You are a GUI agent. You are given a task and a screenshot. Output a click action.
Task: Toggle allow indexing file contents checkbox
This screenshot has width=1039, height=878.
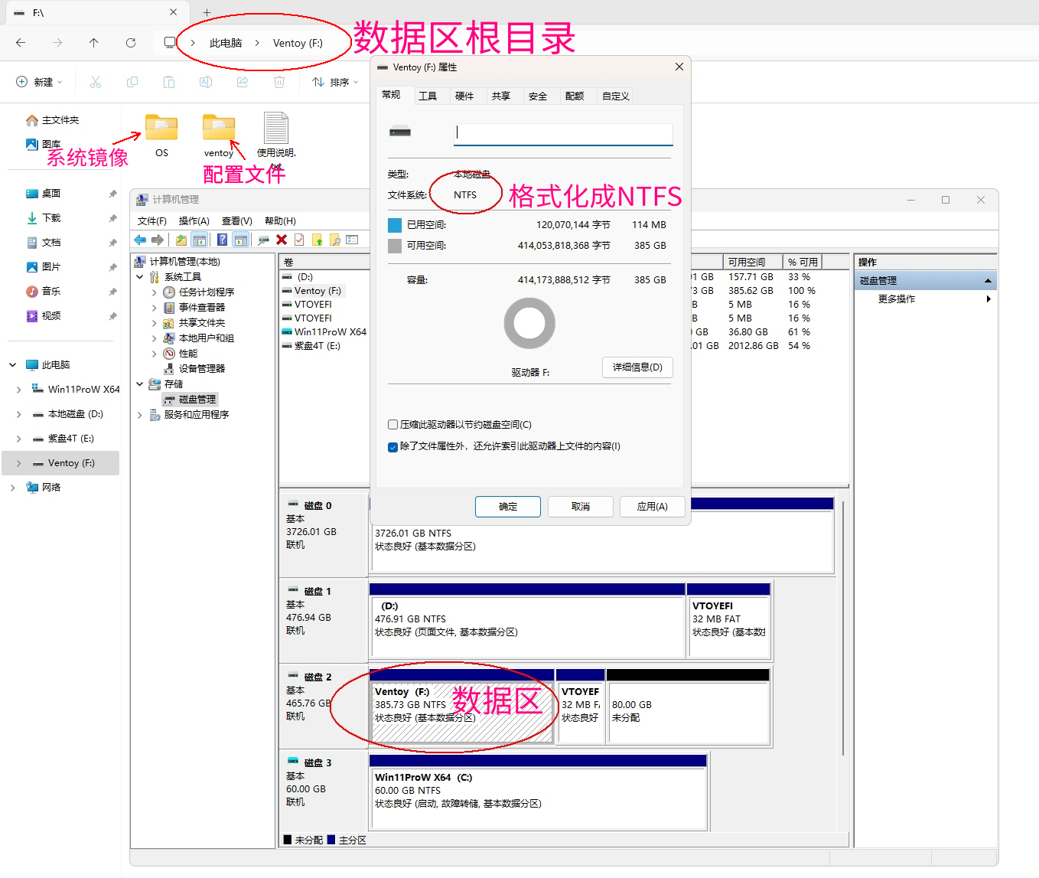pos(393,446)
